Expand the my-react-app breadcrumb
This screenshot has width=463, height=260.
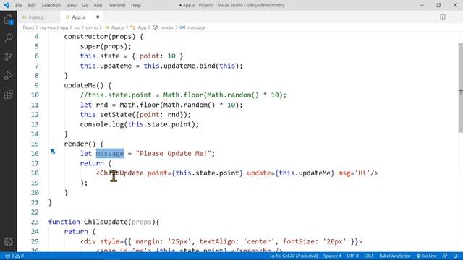pos(54,27)
